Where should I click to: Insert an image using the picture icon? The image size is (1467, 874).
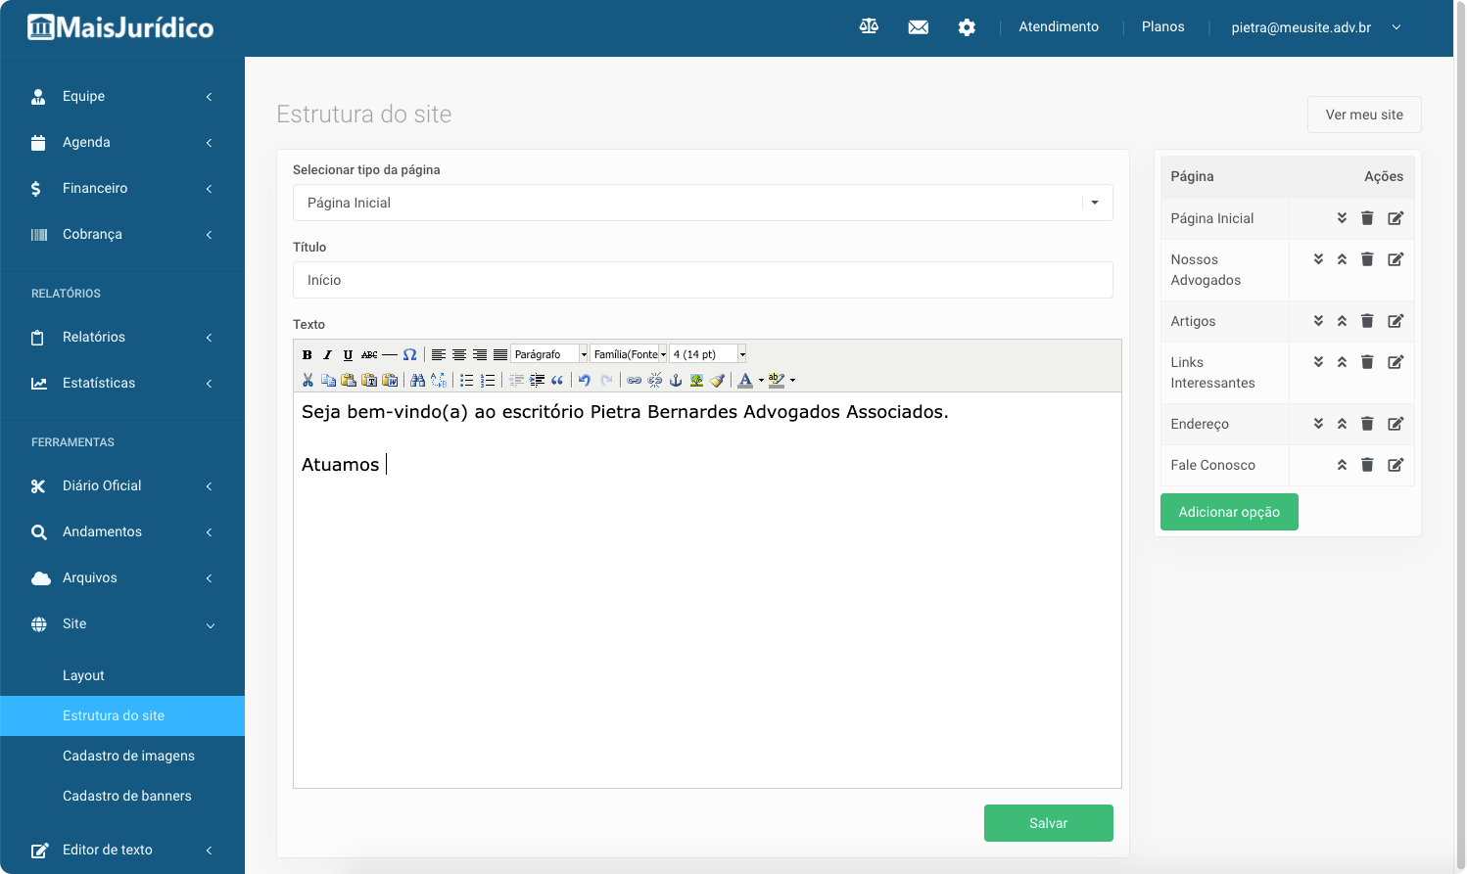coord(696,381)
